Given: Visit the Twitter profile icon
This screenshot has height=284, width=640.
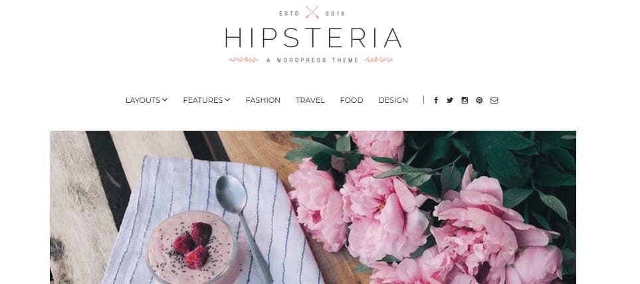Looking at the screenshot, I should [450, 100].
